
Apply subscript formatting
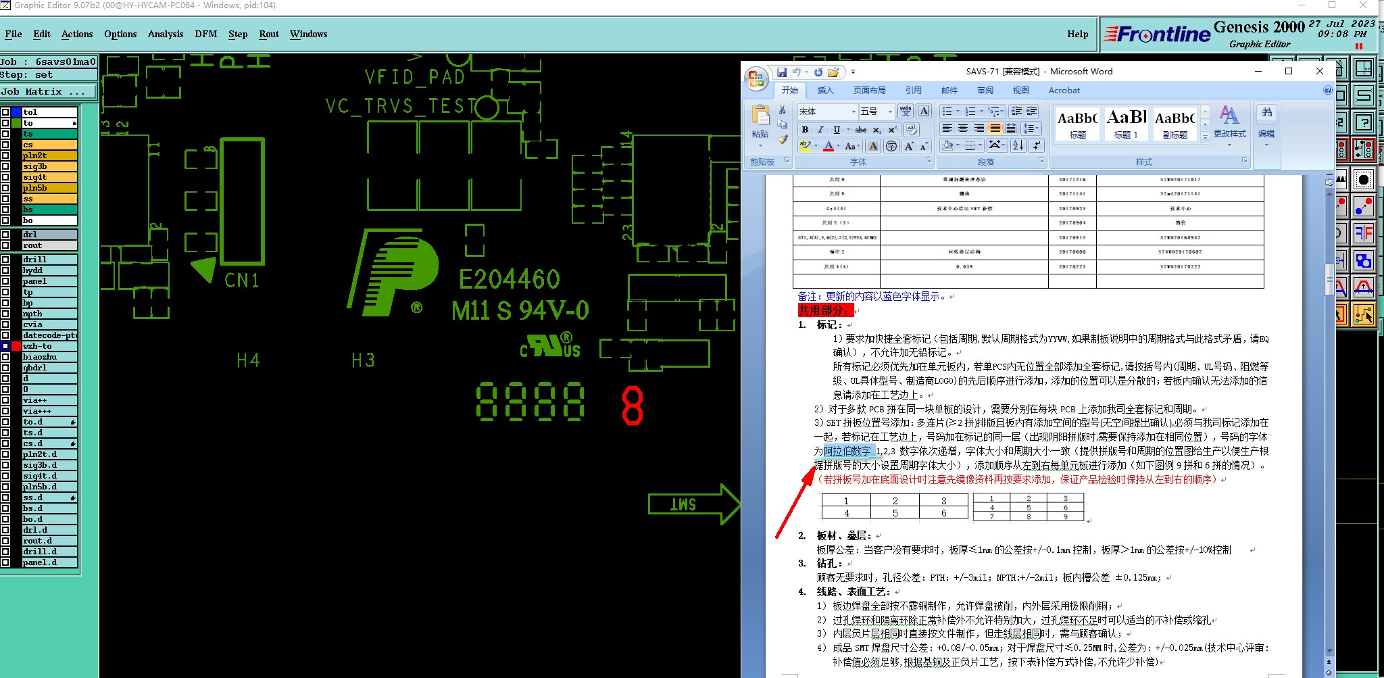(876, 129)
